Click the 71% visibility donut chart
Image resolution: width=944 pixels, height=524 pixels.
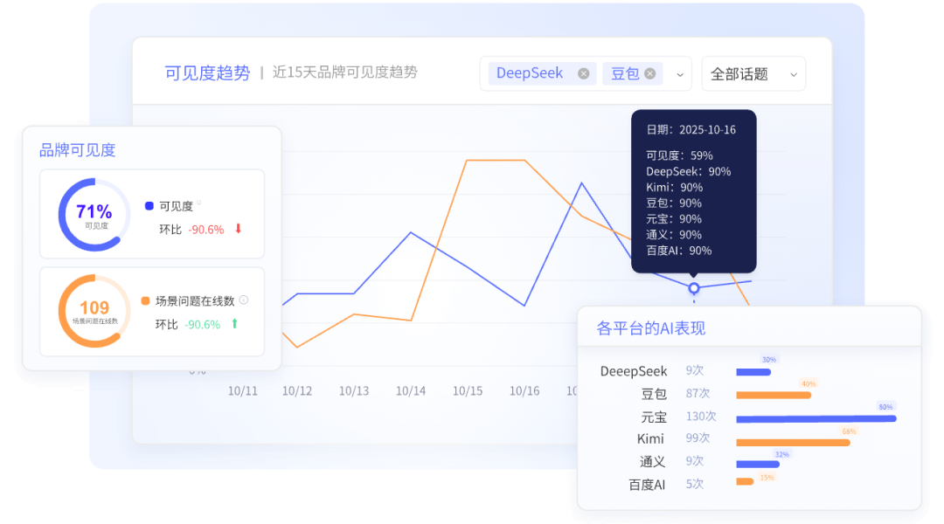pos(93,213)
